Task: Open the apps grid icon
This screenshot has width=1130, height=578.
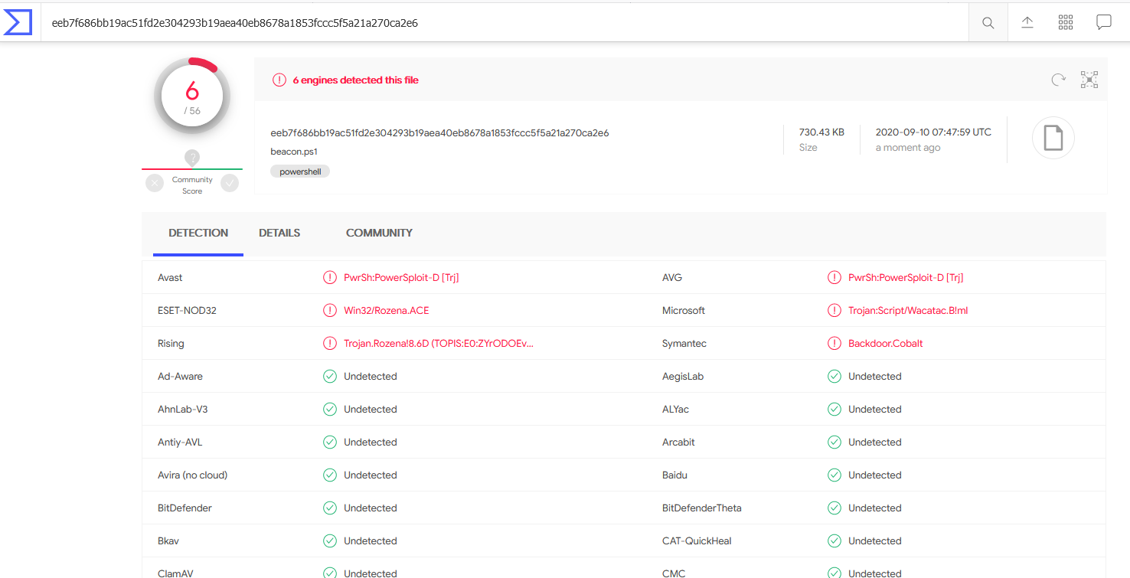Action: pyautogui.click(x=1066, y=22)
